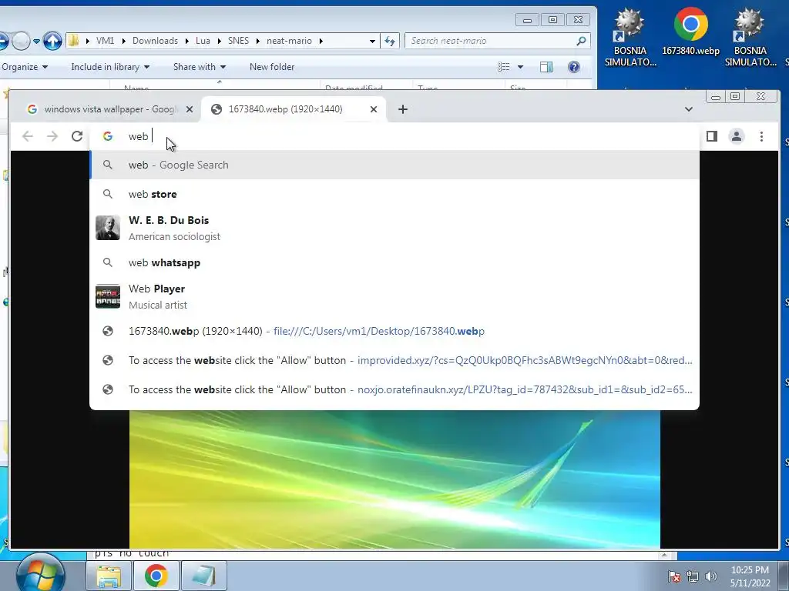This screenshot has height=591, width=789.
Task: Click Chrome taskbar icon
Action: pos(156,576)
